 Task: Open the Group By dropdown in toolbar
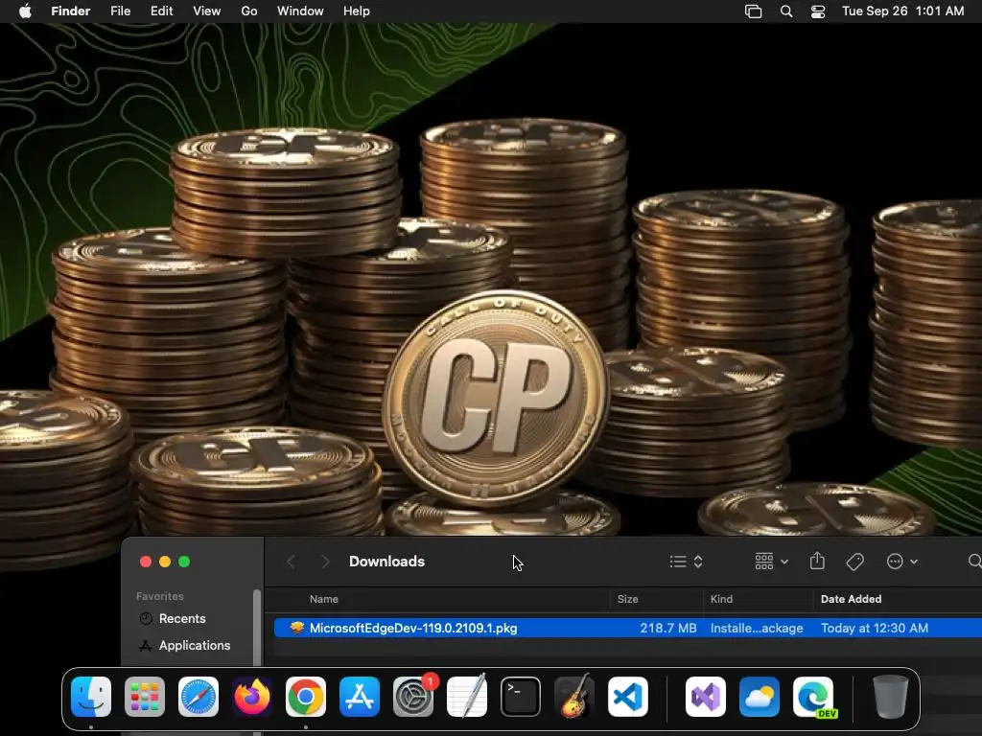coord(772,562)
